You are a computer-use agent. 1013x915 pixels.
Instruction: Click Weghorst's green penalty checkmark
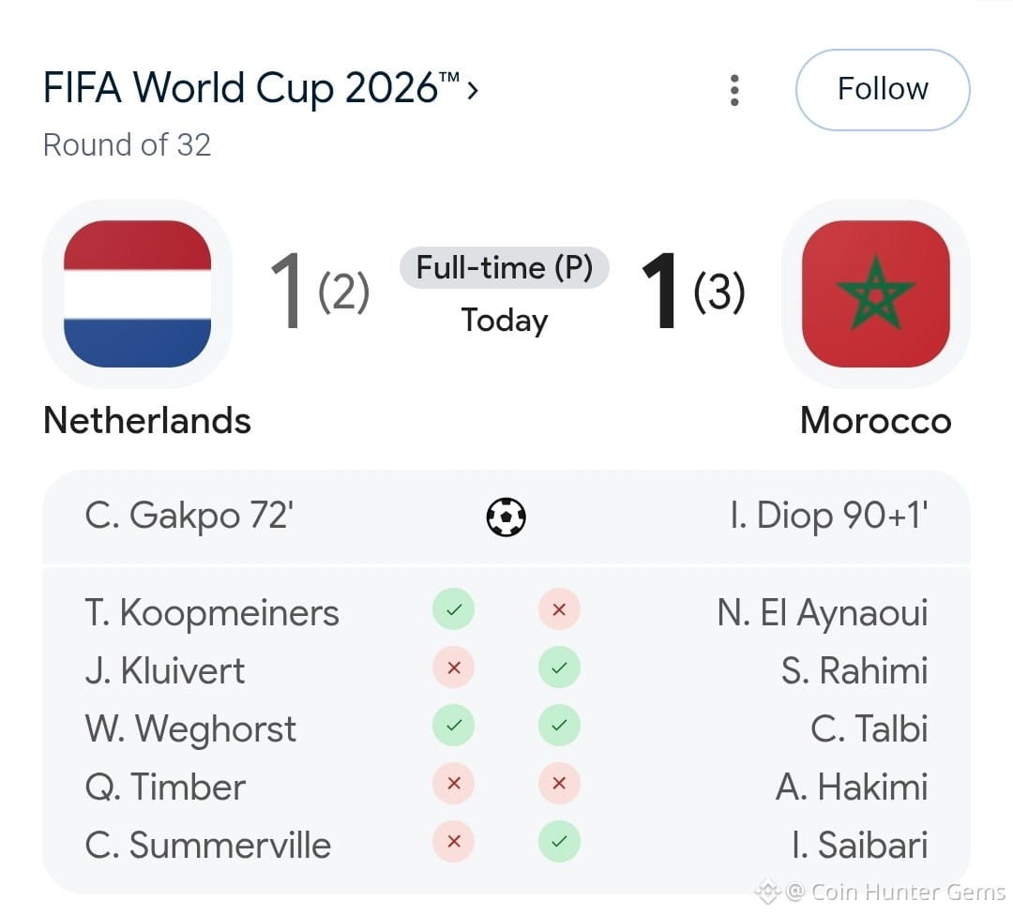(x=454, y=725)
